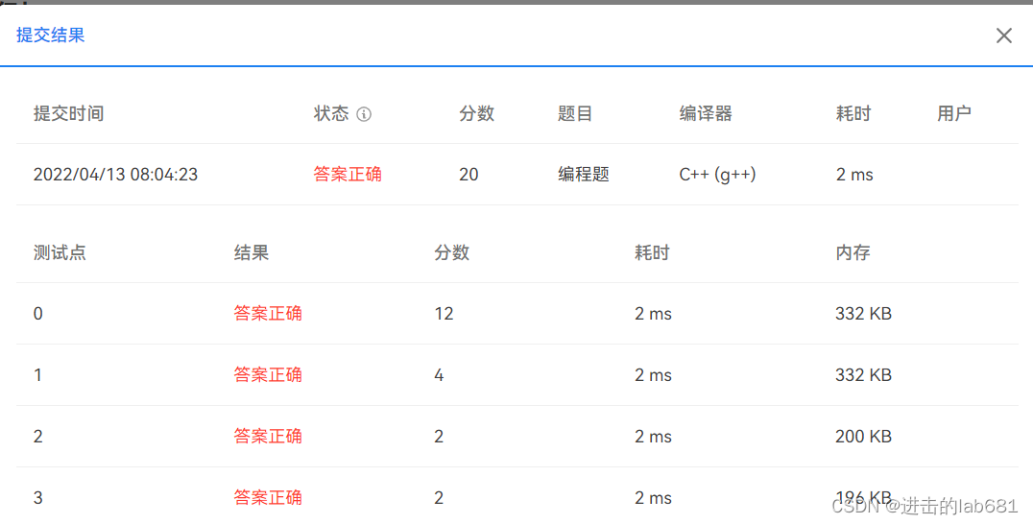The height and width of the screenshot is (524, 1033).
Task: Click the 200 KB memory value
Action: pyautogui.click(x=863, y=436)
